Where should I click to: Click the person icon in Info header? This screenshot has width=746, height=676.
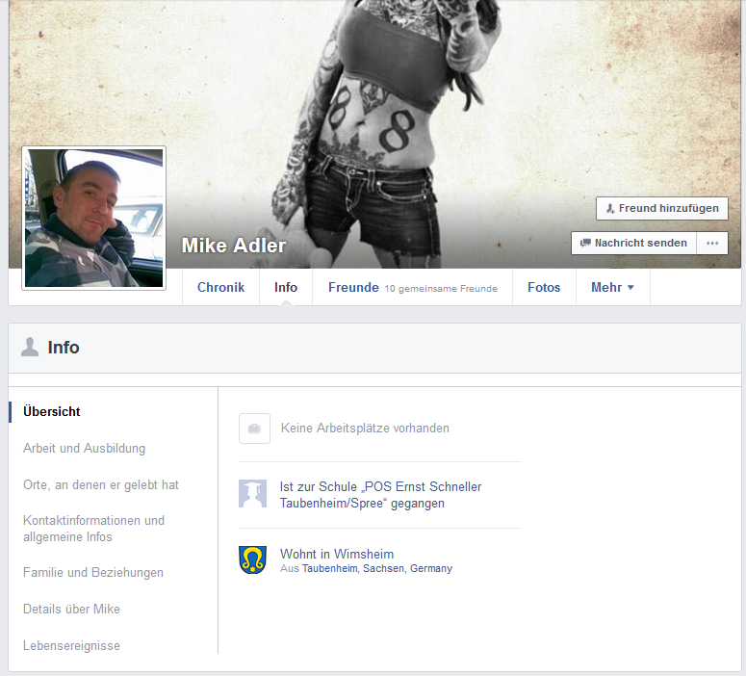click(x=30, y=348)
